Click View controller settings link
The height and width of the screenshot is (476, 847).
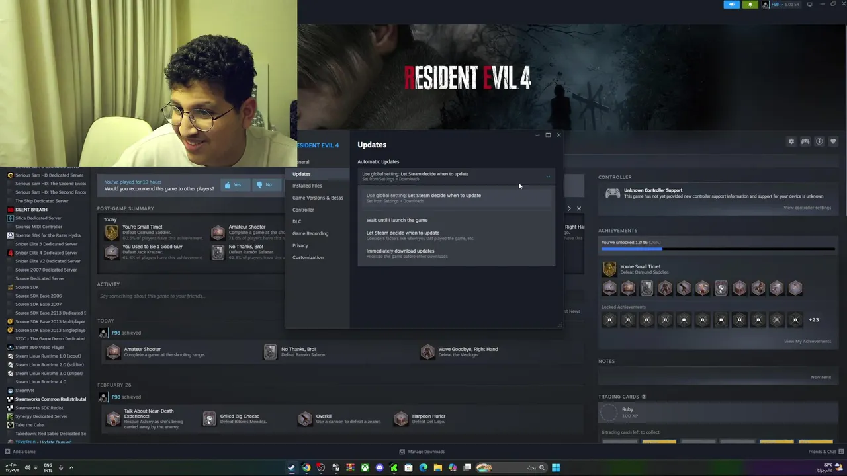[807, 208]
